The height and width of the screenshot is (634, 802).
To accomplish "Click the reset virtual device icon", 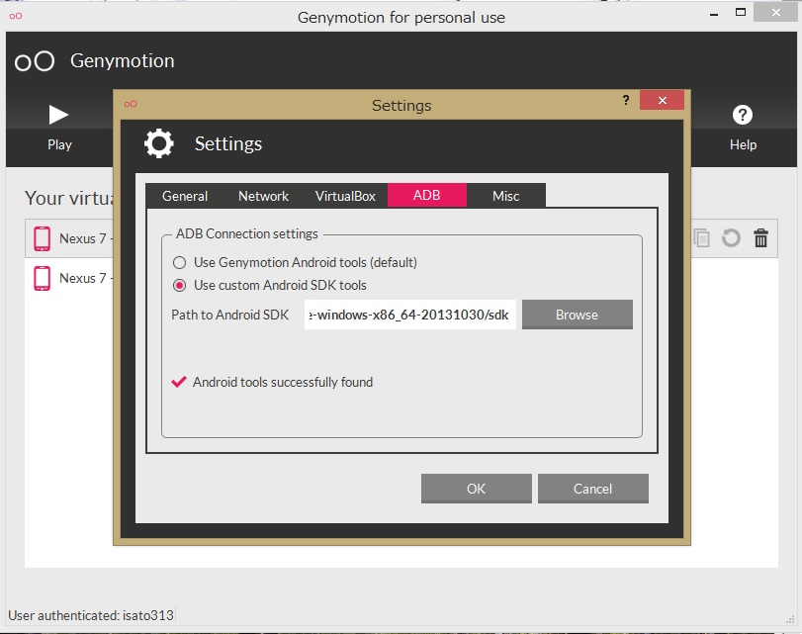I will click(731, 238).
